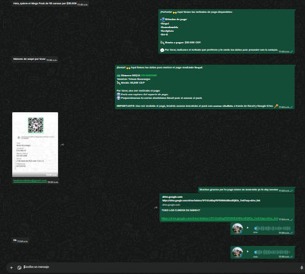Focus the 'Escribe un mensaje' input field

coord(159,267)
